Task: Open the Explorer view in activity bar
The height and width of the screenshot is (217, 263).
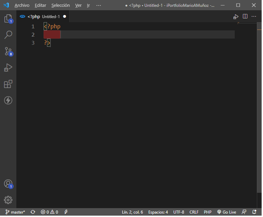Action: (8, 18)
